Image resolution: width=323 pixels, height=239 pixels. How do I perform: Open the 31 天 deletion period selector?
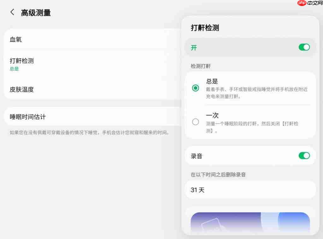250,190
